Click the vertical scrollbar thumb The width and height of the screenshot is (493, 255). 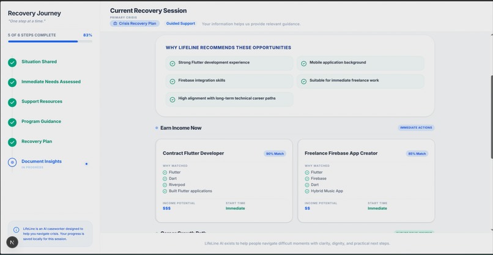(x=491, y=117)
